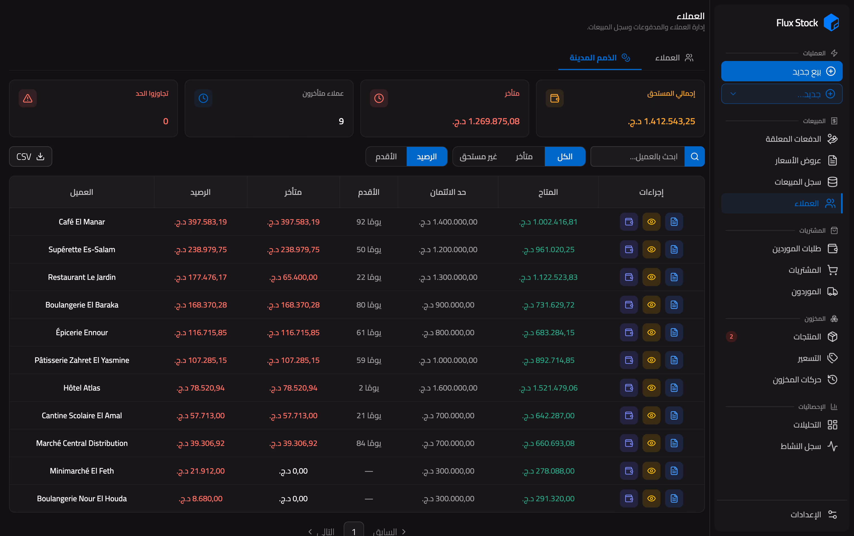Go to التالي page

pyautogui.click(x=322, y=531)
